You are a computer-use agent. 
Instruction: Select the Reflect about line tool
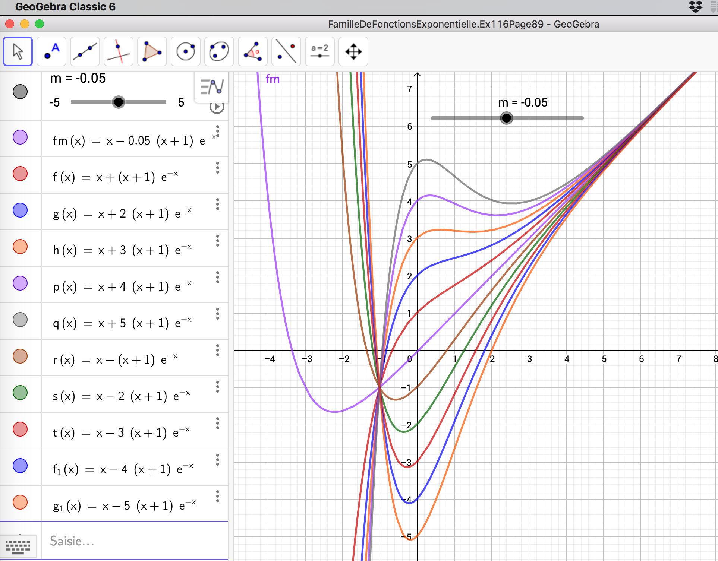pos(286,51)
